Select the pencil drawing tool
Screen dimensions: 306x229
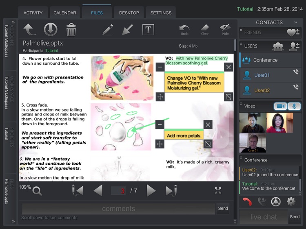tap(108, 30)
